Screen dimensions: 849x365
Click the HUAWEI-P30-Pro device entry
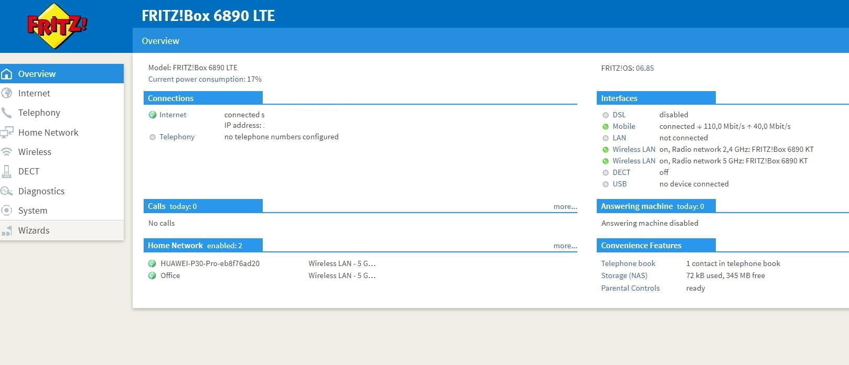coord(210,263)
